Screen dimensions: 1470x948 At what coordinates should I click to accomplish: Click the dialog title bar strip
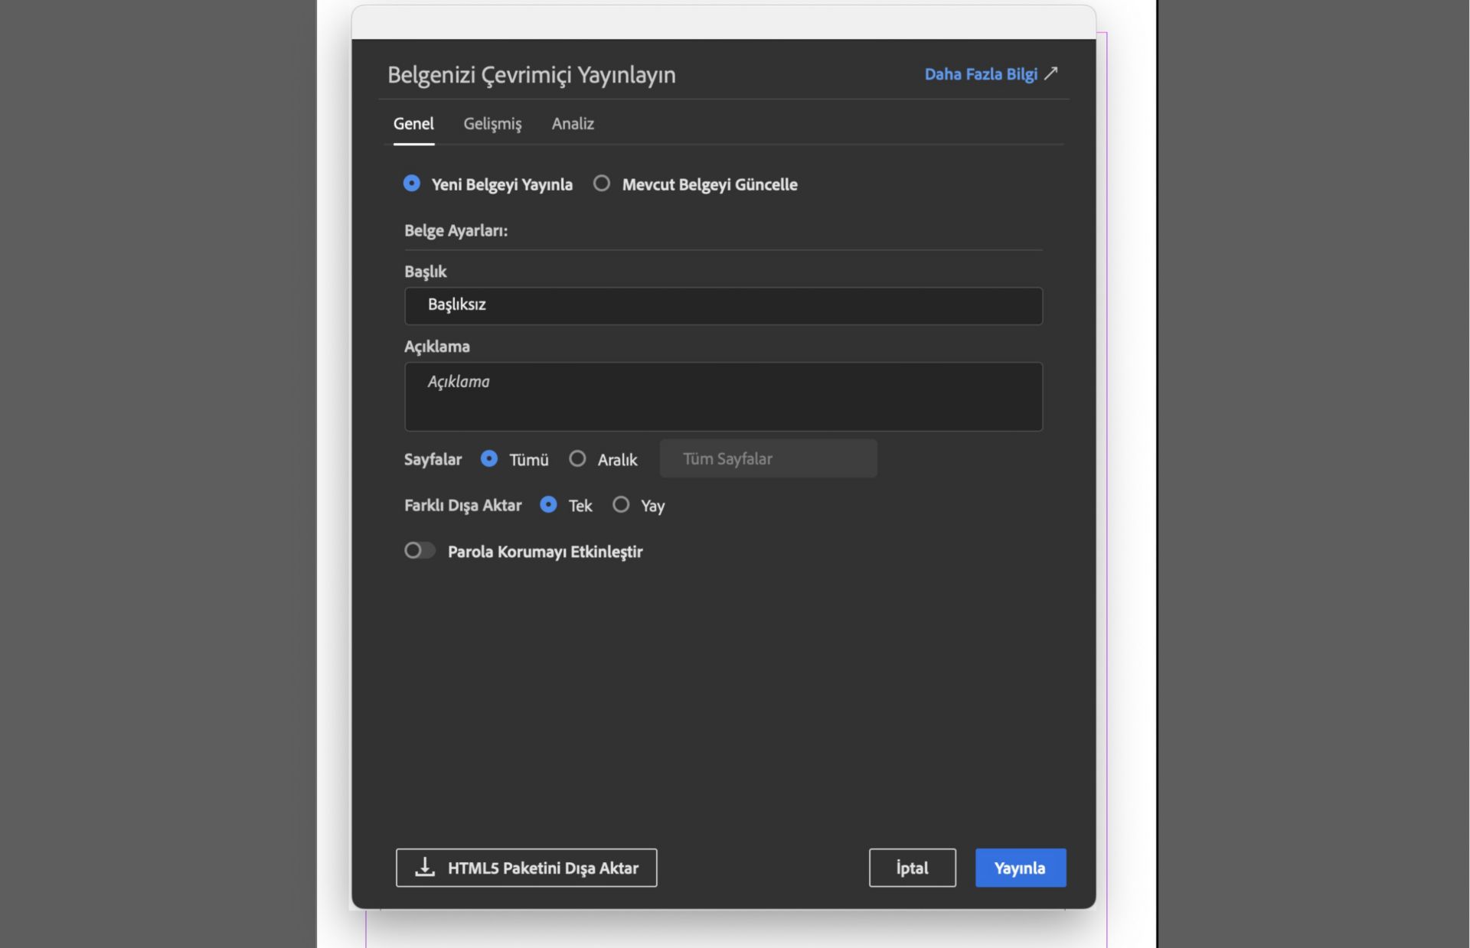723,23
